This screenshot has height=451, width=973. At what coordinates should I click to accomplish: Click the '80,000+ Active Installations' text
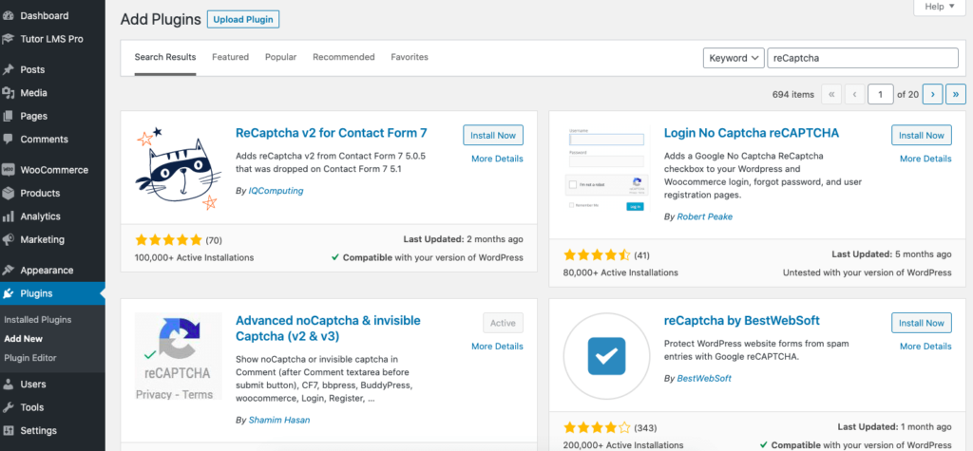(620, 272)
